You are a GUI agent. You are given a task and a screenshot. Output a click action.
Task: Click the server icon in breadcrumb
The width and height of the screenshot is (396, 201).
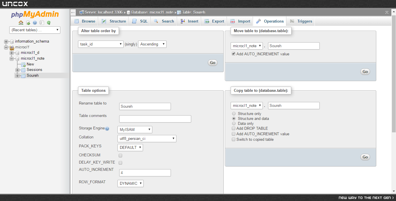point(82,12)
